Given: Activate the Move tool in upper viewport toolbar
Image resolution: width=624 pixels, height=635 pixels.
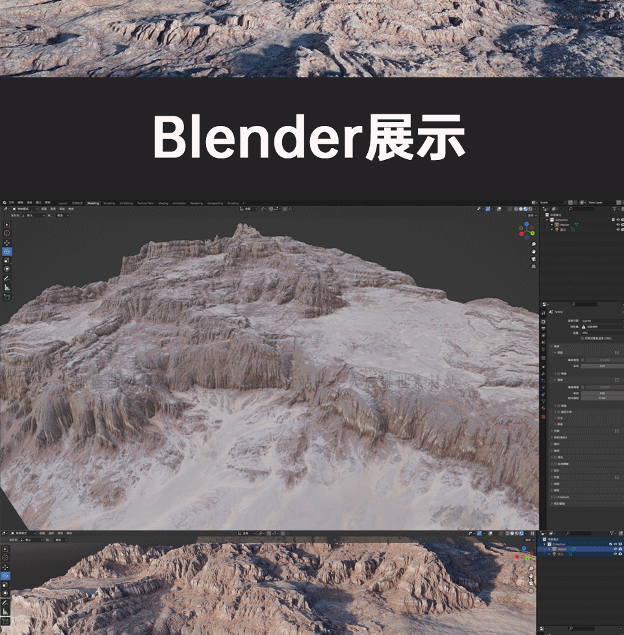Looking at the screenshot, I should [7, 243].
